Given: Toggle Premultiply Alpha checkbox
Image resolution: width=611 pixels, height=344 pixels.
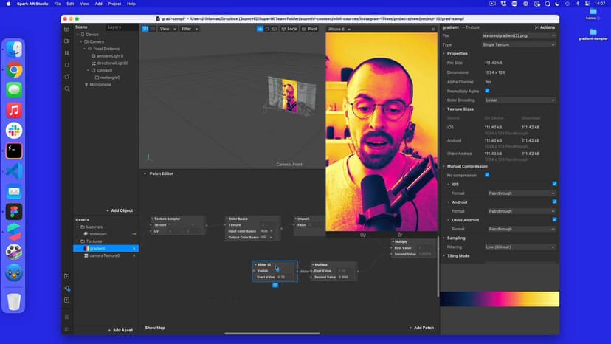Looking at the screenshot, I should [x=487, y=91].
